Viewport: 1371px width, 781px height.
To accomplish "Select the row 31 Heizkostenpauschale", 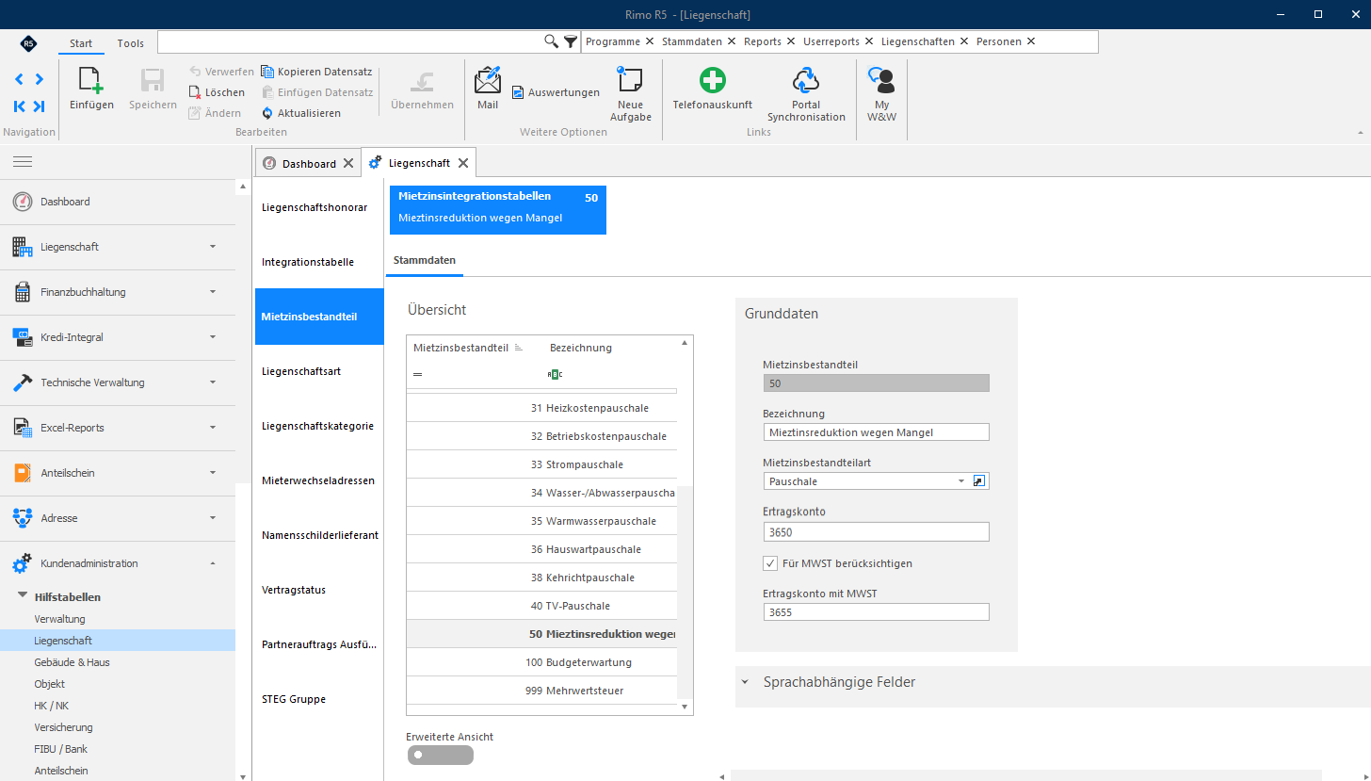I will click(x=541, y=408).
